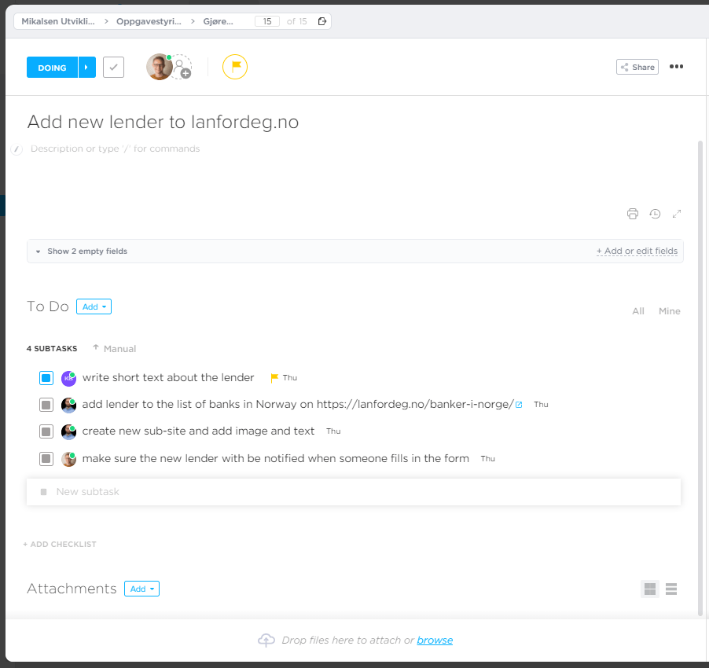The image size is (709, 668).
Task: Click the browse link to attach files
Action: click(x=435, y=640)
